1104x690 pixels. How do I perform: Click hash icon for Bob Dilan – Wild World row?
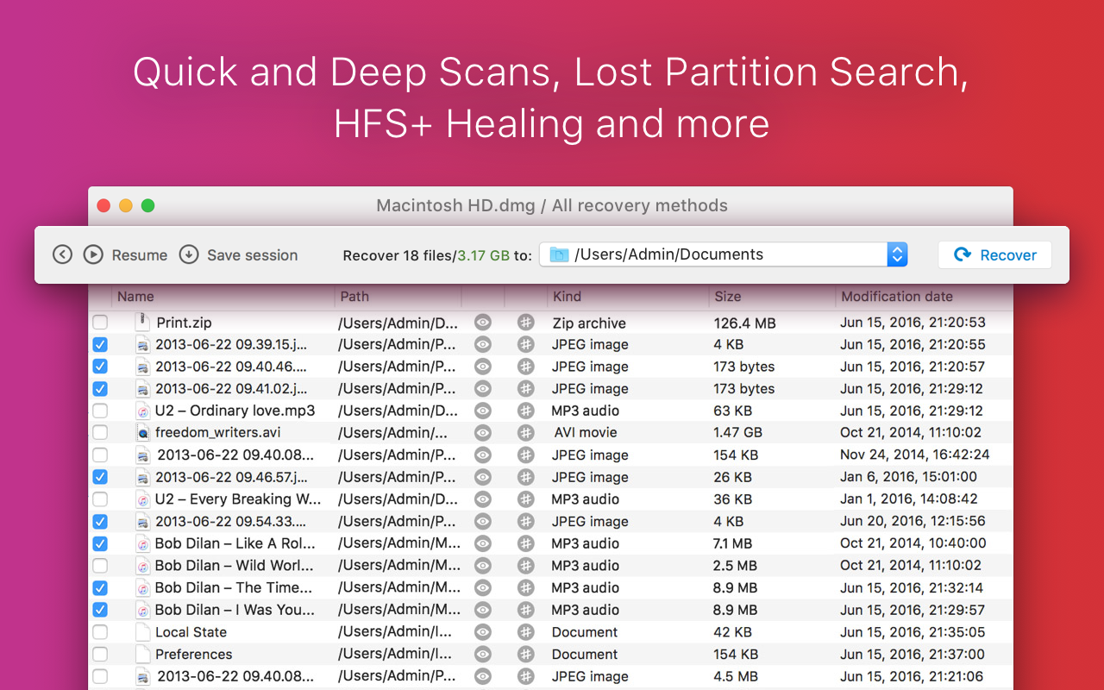pos(526,566)
